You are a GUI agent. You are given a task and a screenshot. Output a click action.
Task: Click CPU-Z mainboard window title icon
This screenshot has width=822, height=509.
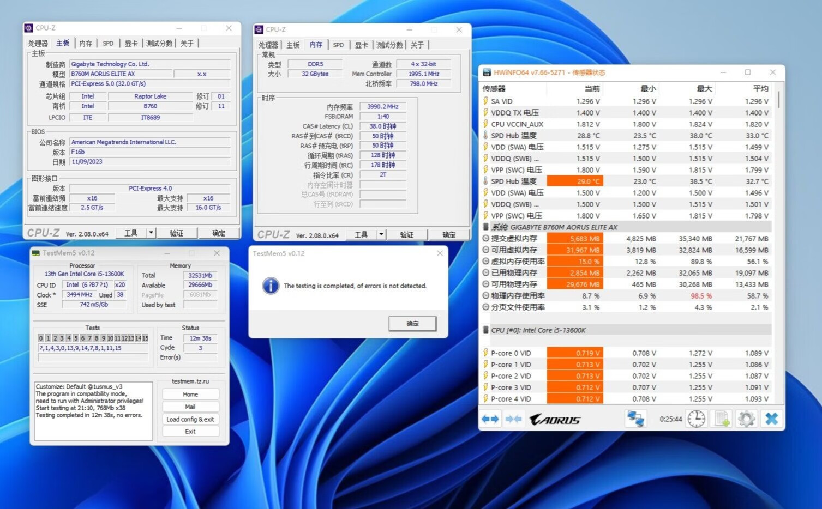(29, 28)
